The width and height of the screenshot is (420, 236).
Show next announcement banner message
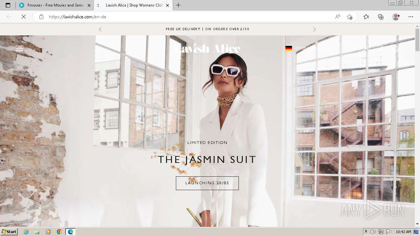point(314,29)
